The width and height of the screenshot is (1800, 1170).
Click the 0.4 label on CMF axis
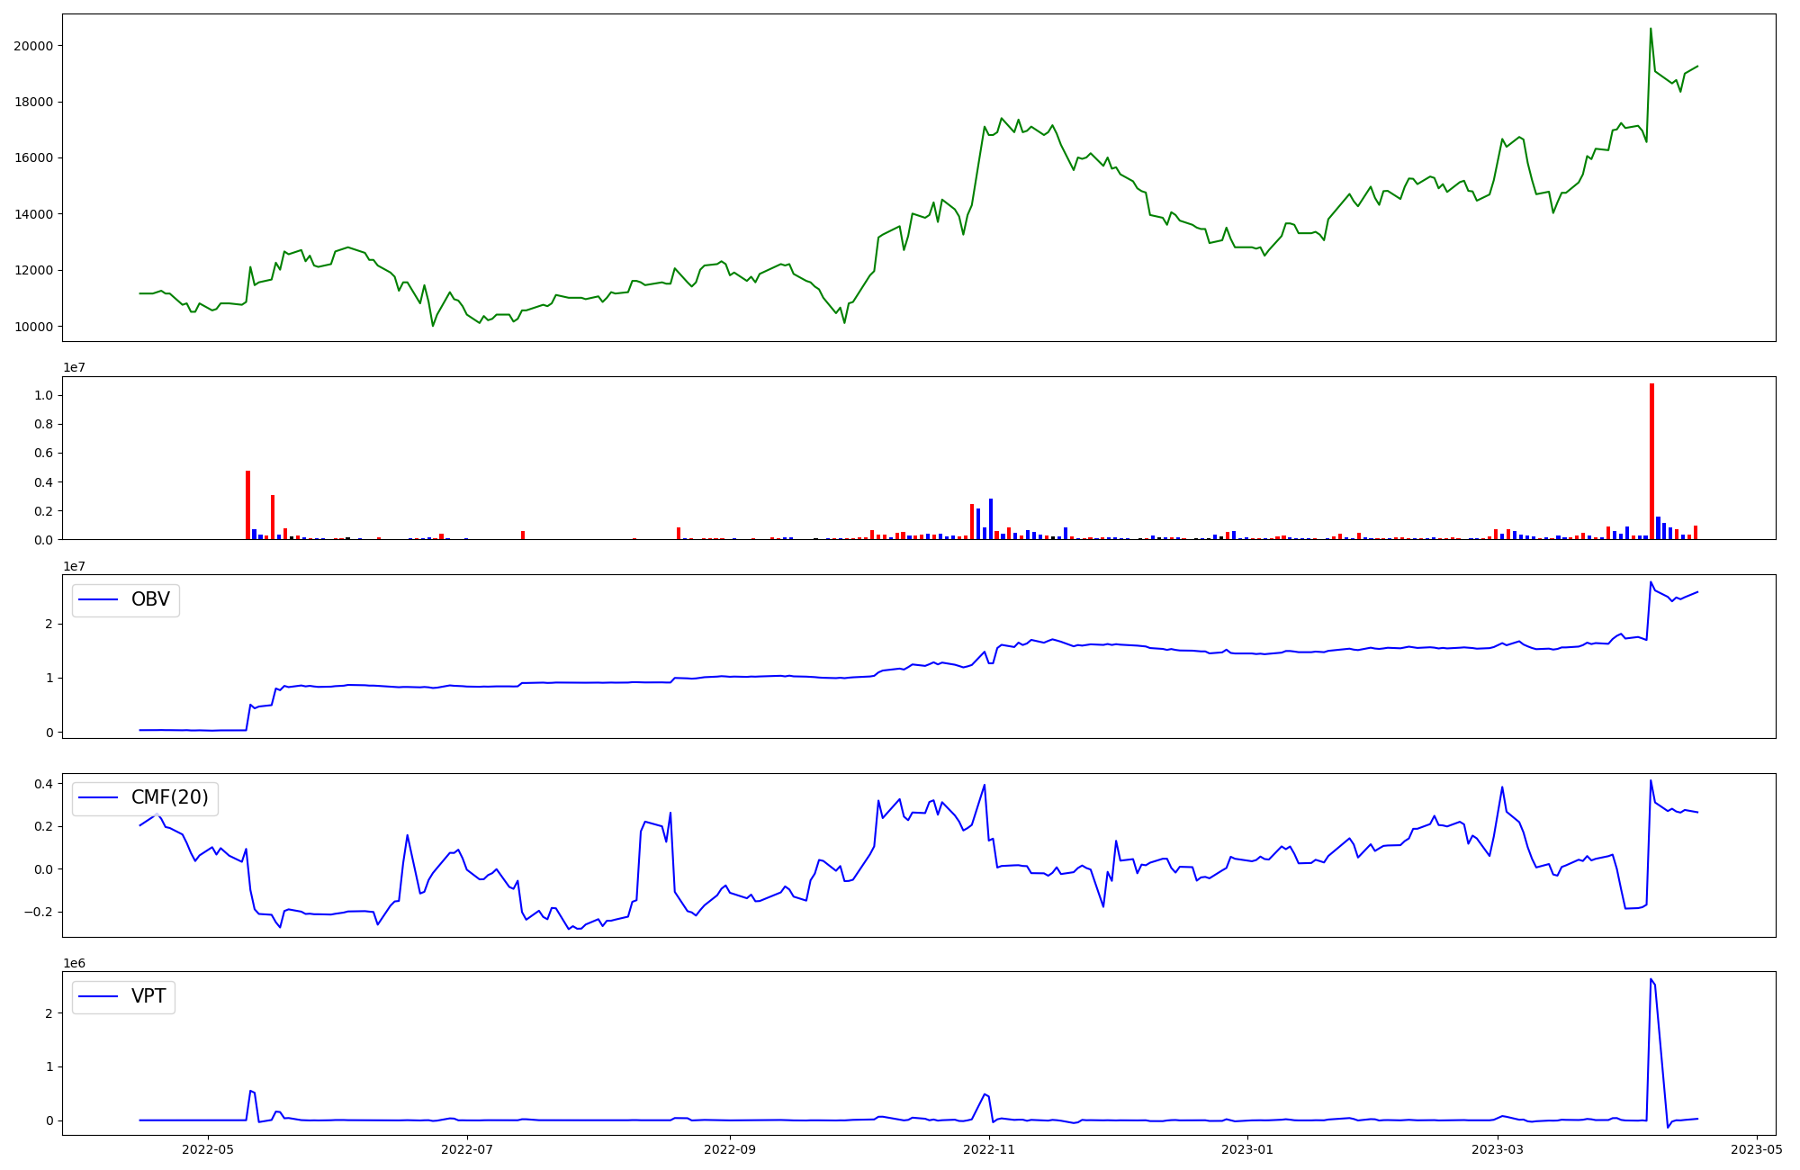pos(44,783)
